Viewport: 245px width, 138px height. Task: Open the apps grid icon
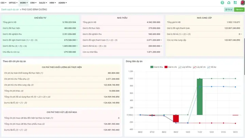(x=235, y=3)
